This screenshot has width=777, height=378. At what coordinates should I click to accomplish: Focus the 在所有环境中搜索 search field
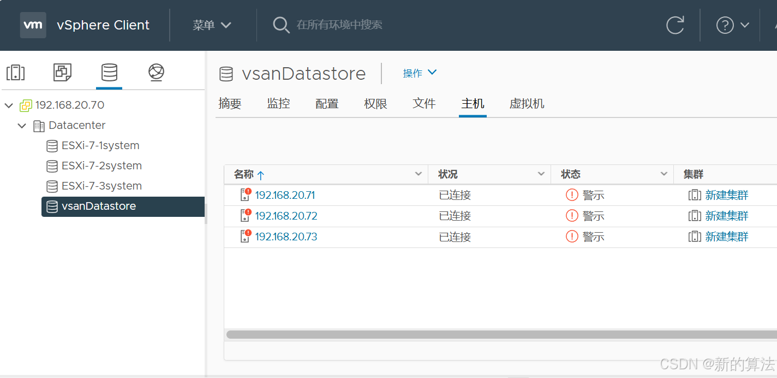[339, 25]
